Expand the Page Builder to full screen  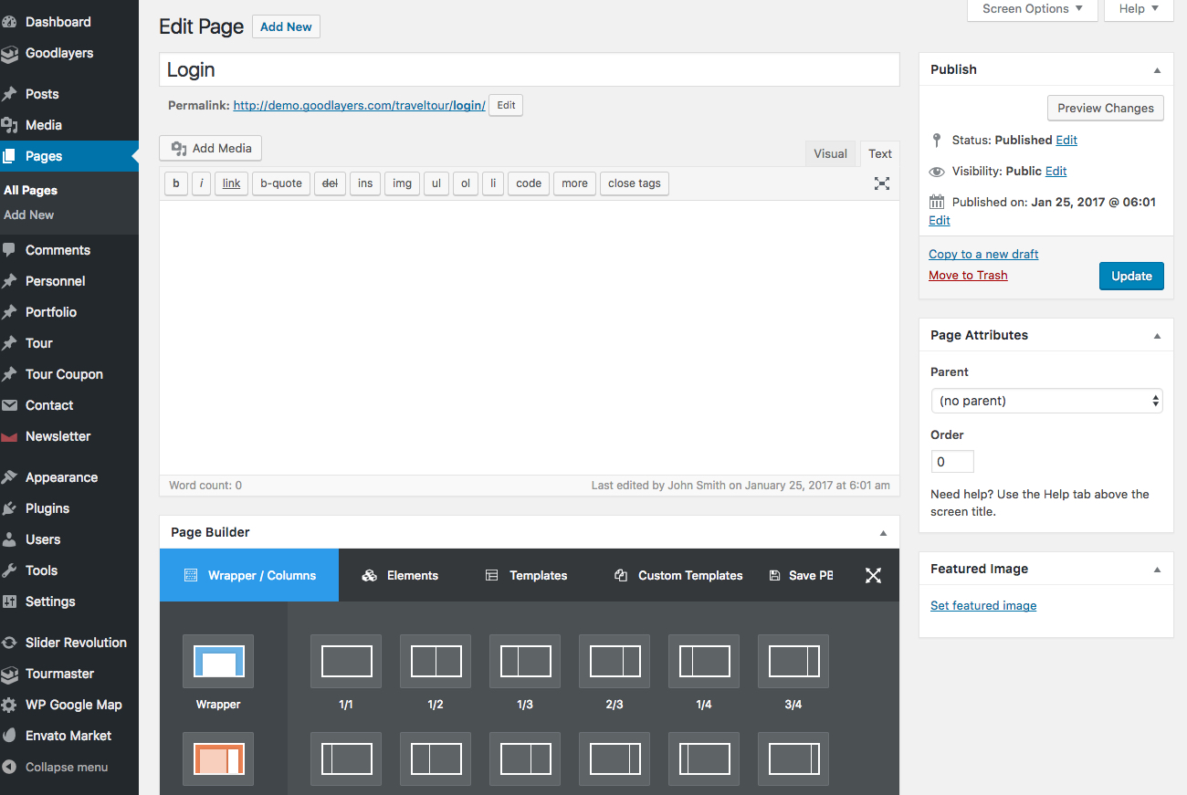873,575
